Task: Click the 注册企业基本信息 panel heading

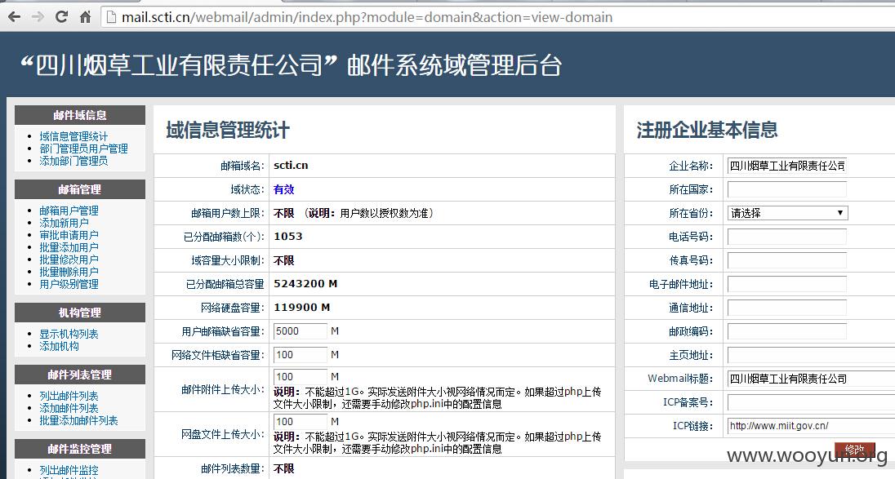Action: [707, 130]
